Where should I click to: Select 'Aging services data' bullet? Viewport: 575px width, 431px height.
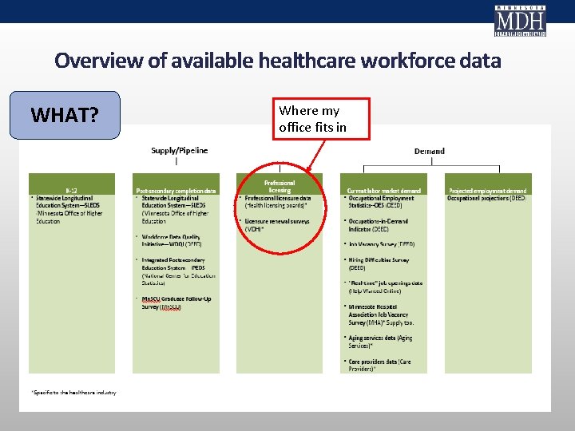380,342
